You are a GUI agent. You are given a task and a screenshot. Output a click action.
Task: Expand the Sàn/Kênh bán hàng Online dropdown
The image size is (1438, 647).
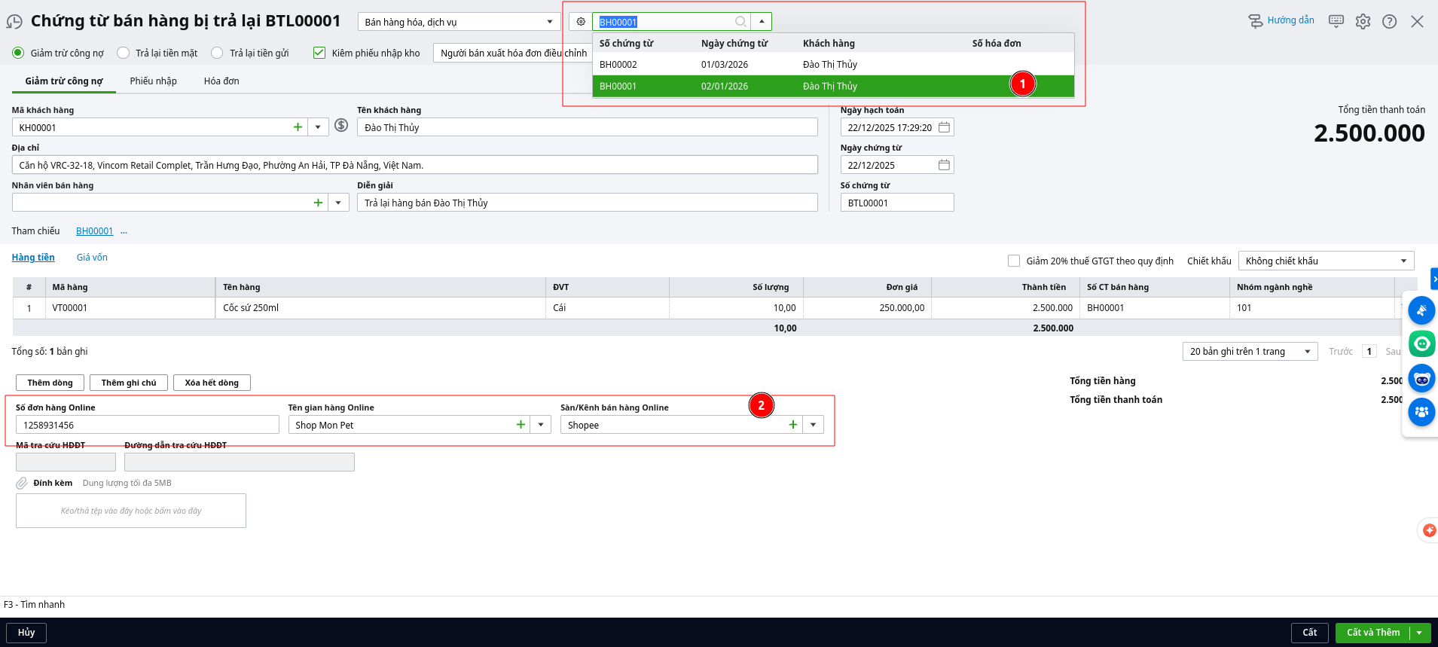tap(813, 425)
